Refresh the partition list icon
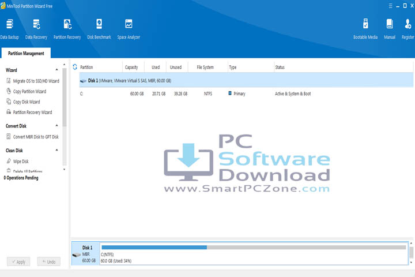The height and width of the screenshot is (277, 415). pyautogui.click(x=75, y=67)
